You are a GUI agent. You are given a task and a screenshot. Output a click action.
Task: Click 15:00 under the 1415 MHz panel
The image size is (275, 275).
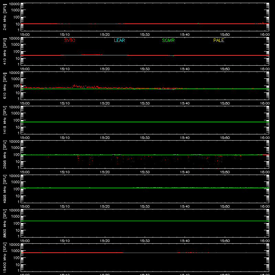pyautogui.click(x=25, y=138)
